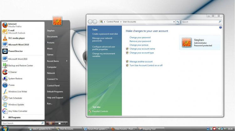235x131 pixels.
Task: Open Network from Start menu
Action: coord(51,73)
